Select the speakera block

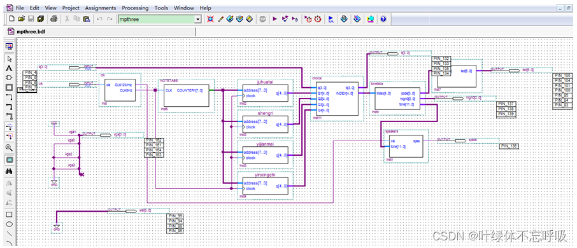coord(406,146)
